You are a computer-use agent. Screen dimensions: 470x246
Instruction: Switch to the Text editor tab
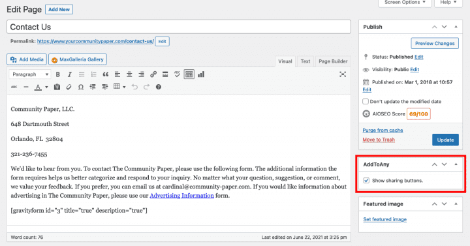[x=305, y=61]
